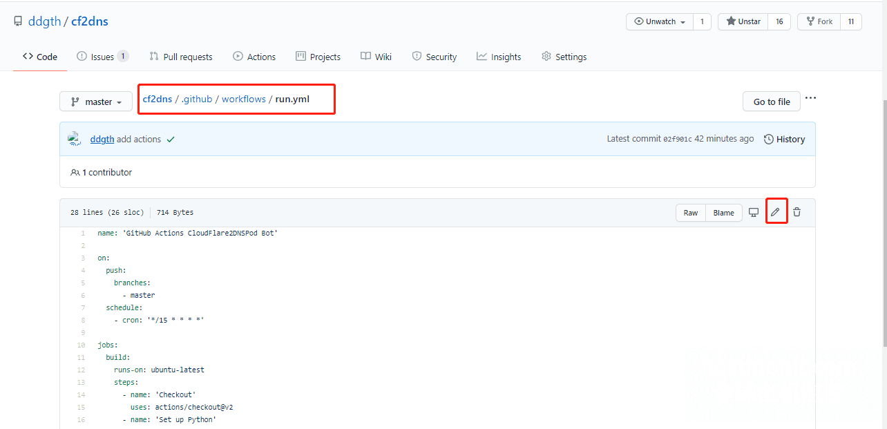Open the watchers count 1
Viewport: 887px width, 429px height.
702,21
